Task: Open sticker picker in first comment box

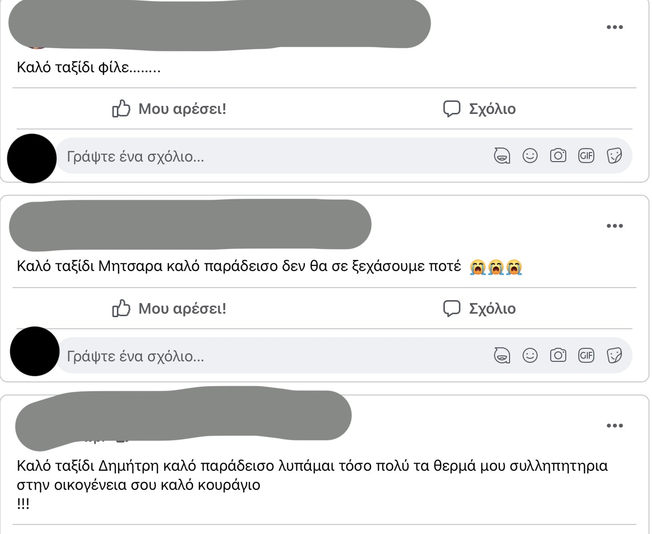Action: (614, 156)
